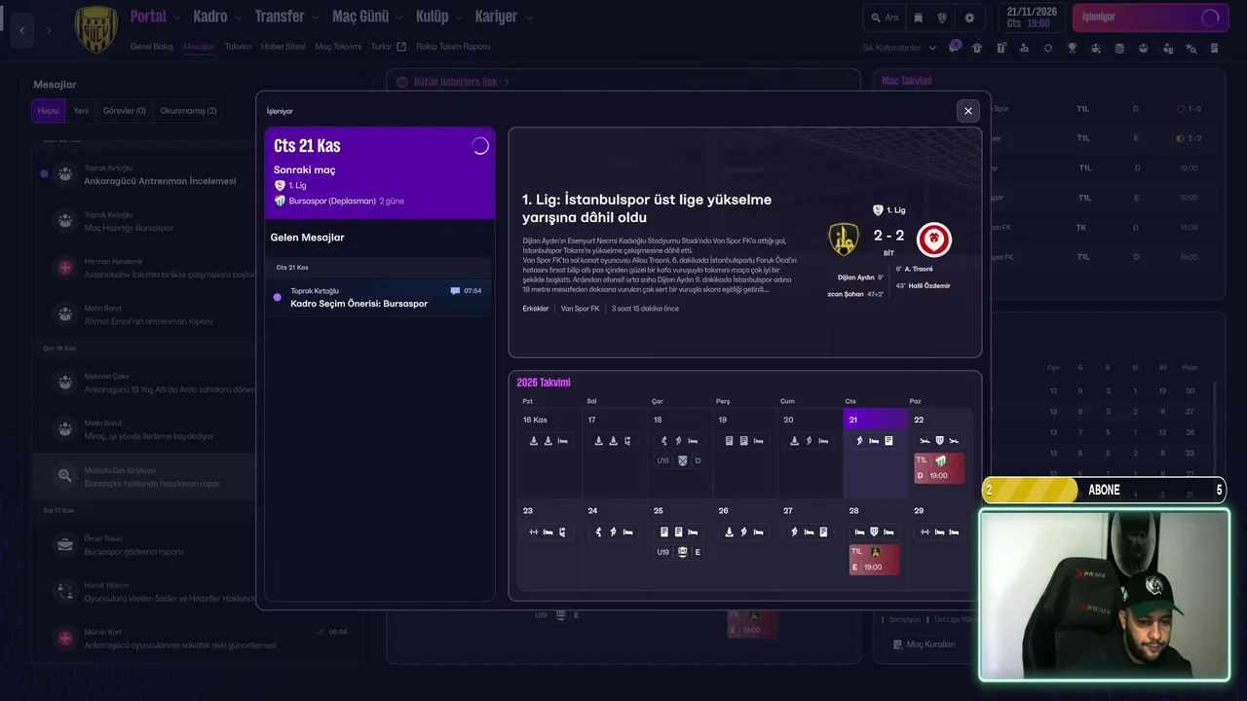Open Maç Kuralları button in background
The width and height of the screenshot is (1247, 701).
(924, 645)
